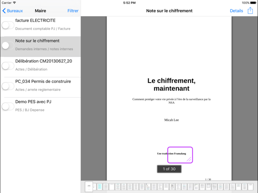The width and height of the screenshot is (258, 193).
Task: Tap the Le chiffrement, maintenant title
Action: click(172, 84)
